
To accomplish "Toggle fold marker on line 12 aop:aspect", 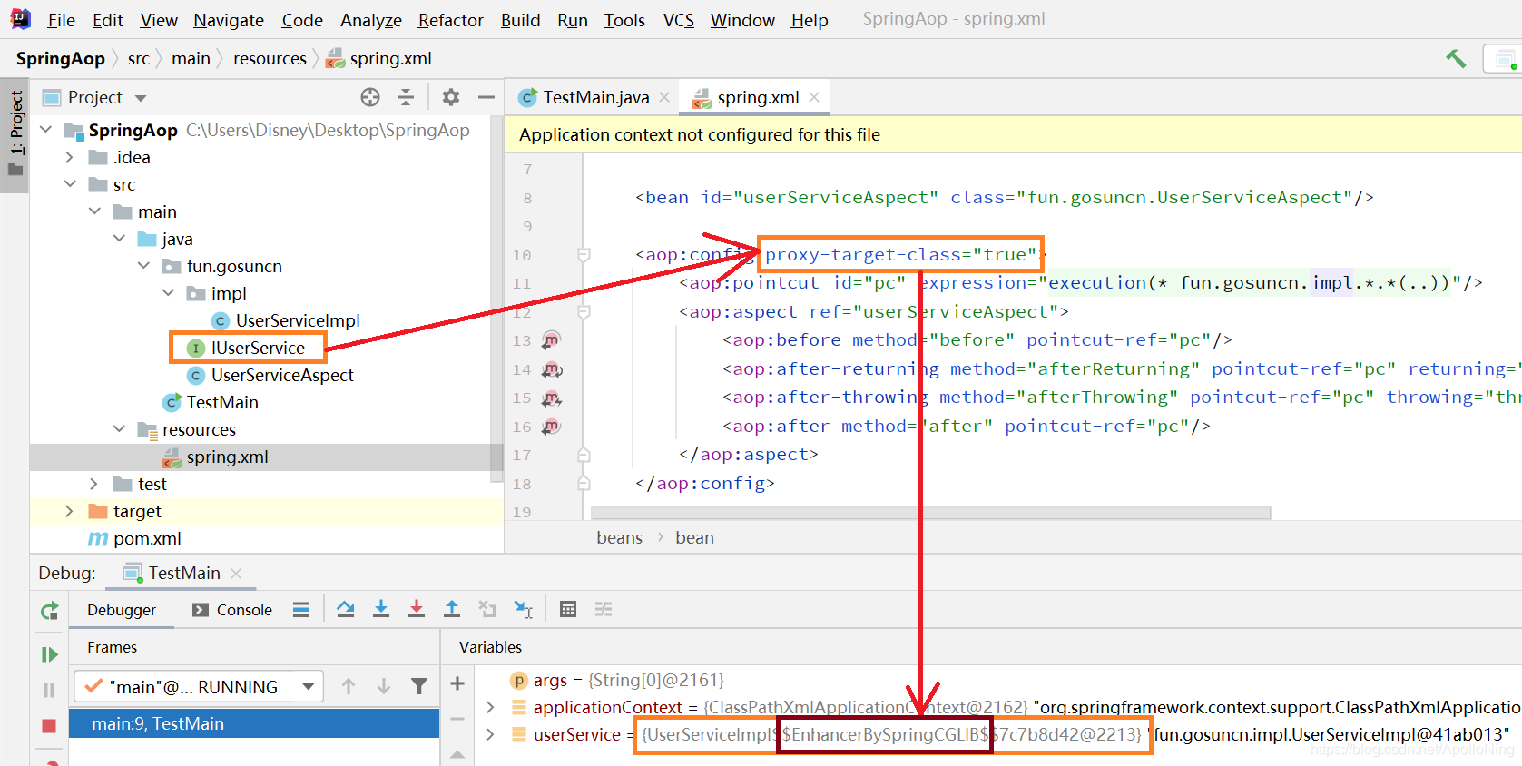I will (x=584, y=312).
